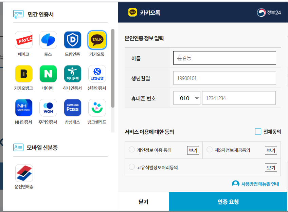The width and height of the screenshot is (288, 212).
Task: Click the NH인증서 label text
Action: [x=23, y=122]
